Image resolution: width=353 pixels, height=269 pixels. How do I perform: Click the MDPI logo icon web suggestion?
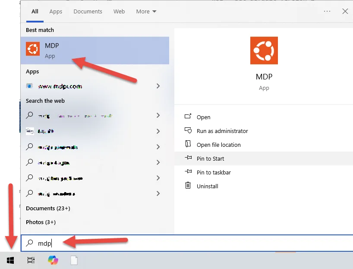click(30, 131)
